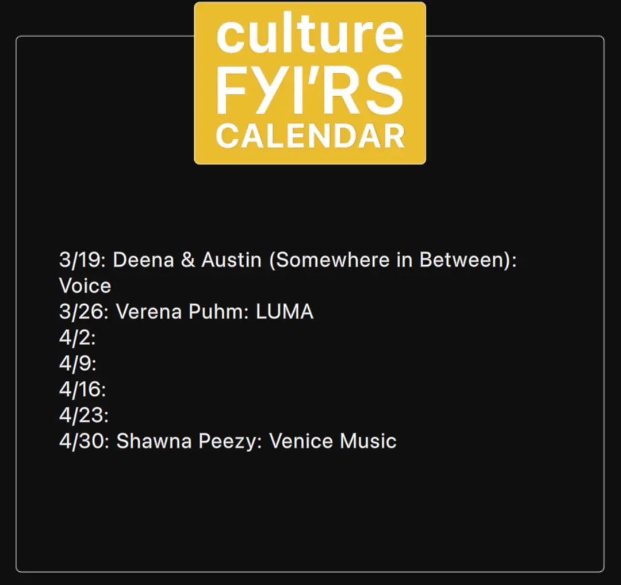Click the empty 4/2 calendar entry
The image size is (621, 585).
[x=78, y=338]
